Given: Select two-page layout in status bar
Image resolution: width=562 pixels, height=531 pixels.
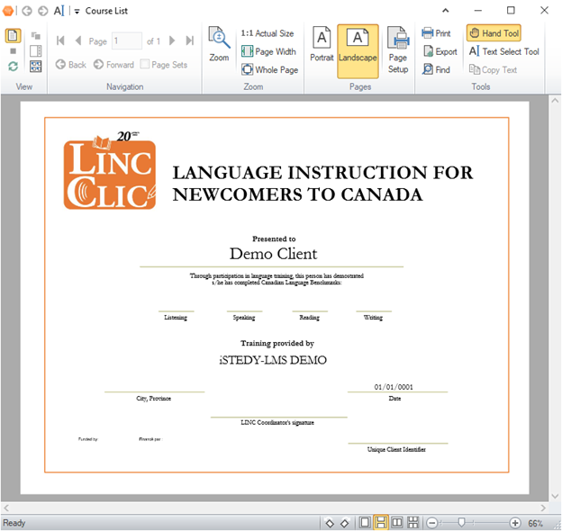Looking at the screenshot, I should [x=397, y=522].
